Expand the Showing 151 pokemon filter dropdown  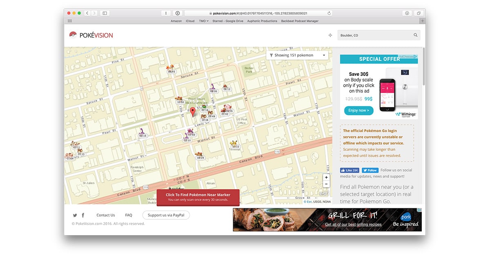tap(297, 55)
